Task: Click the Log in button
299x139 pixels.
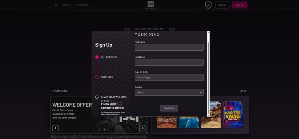Action: (x=222, y=5)
